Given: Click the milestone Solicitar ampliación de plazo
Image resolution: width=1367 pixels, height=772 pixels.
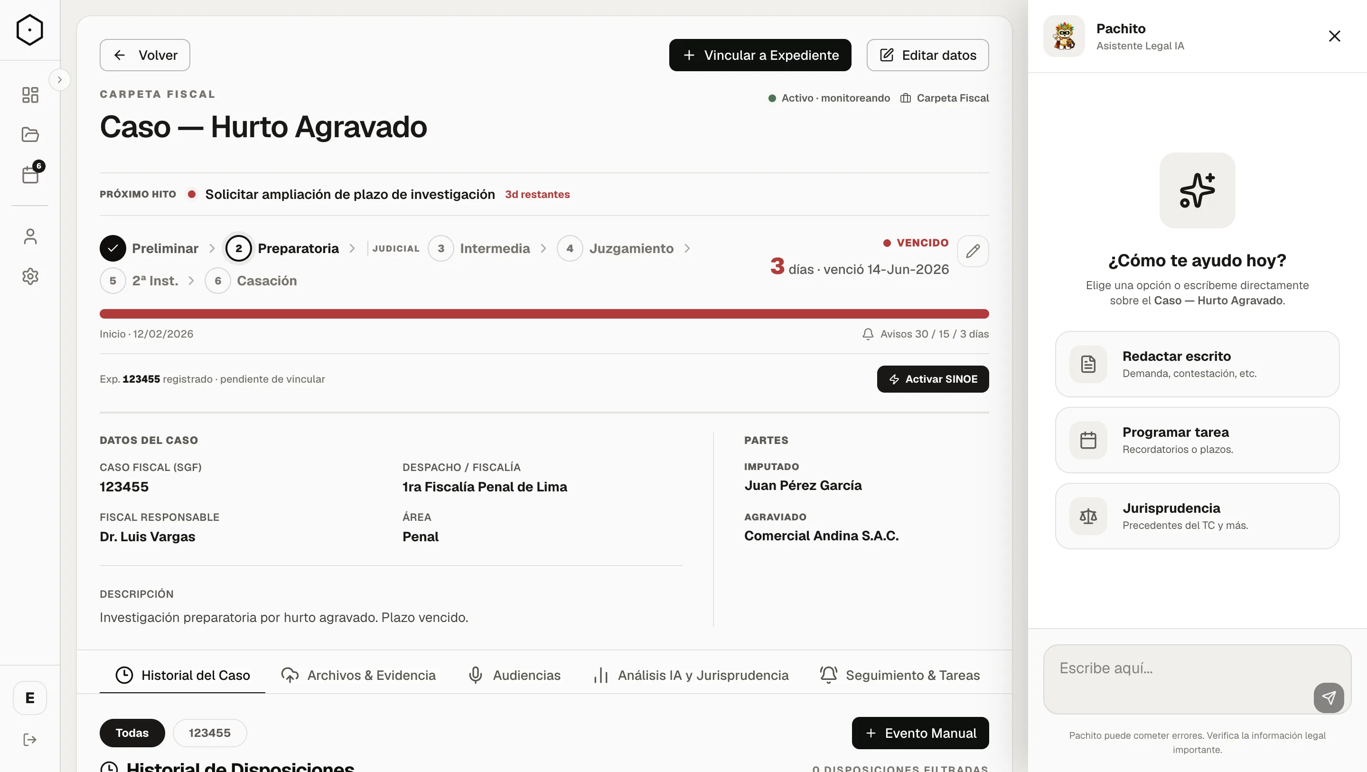Looking at the screenshot, I should (350, 194).
